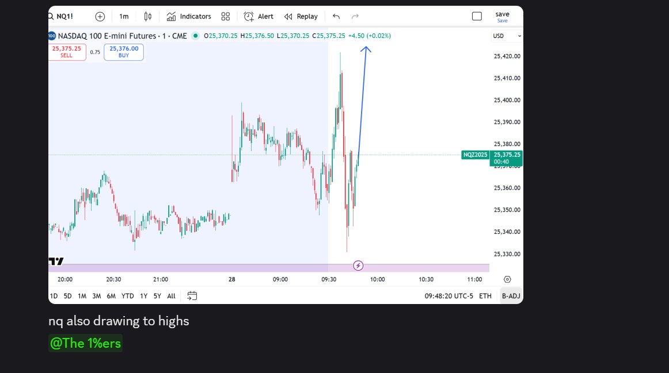Click the @The 1%ers mention
Viewport: 669px width, 373px height.
(x=85, y=343)
